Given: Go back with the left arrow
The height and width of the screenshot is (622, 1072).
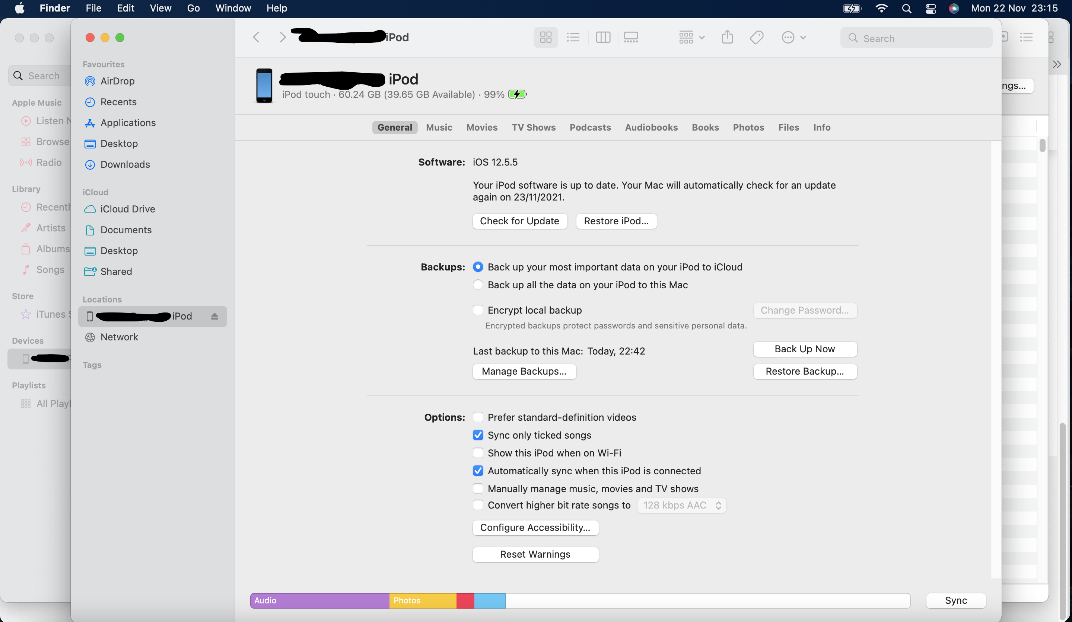Looking at the screenshot, I should click(256, 38).
